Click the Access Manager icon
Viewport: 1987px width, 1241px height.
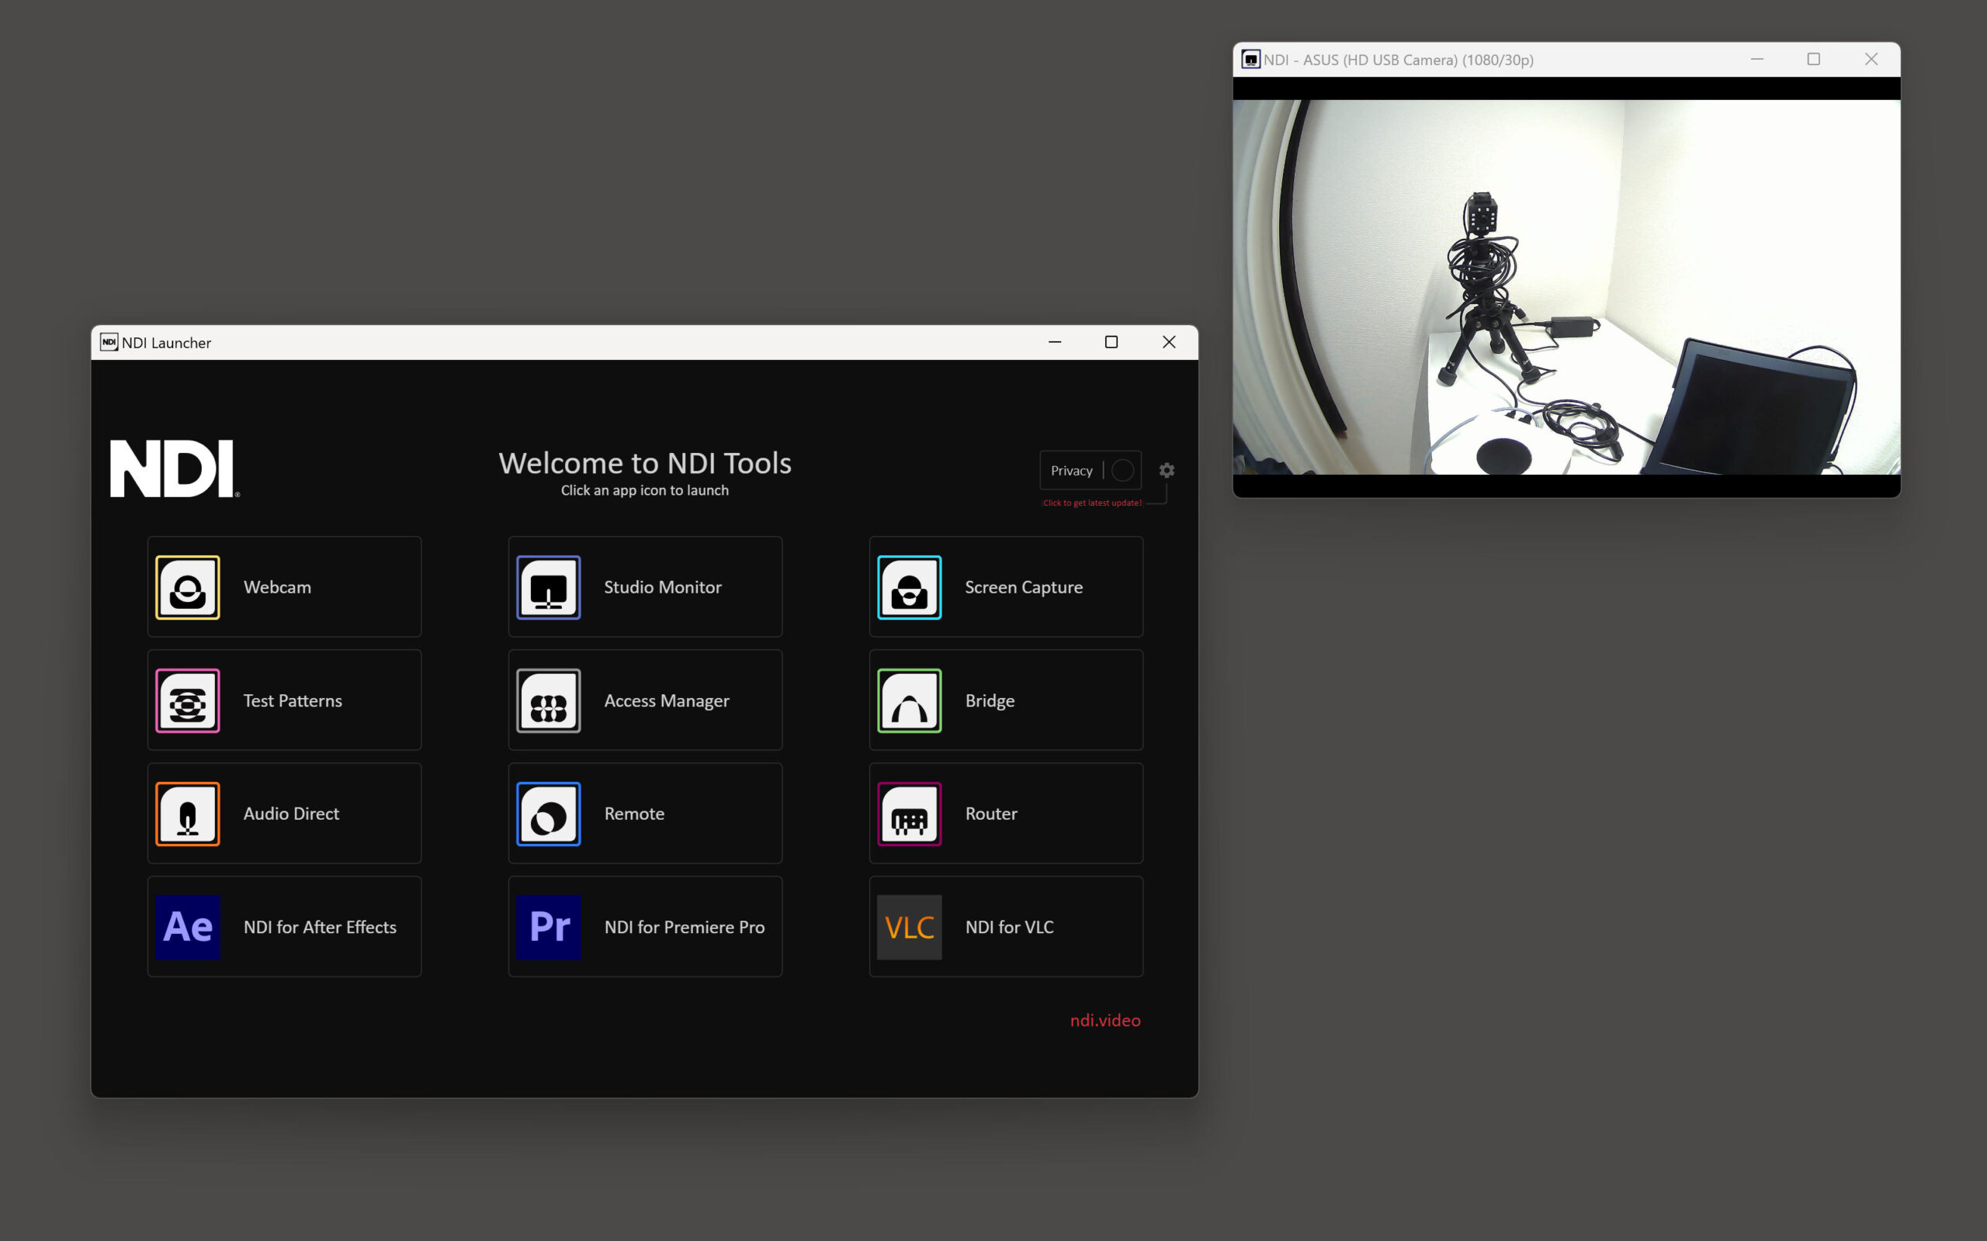point(549,700)
